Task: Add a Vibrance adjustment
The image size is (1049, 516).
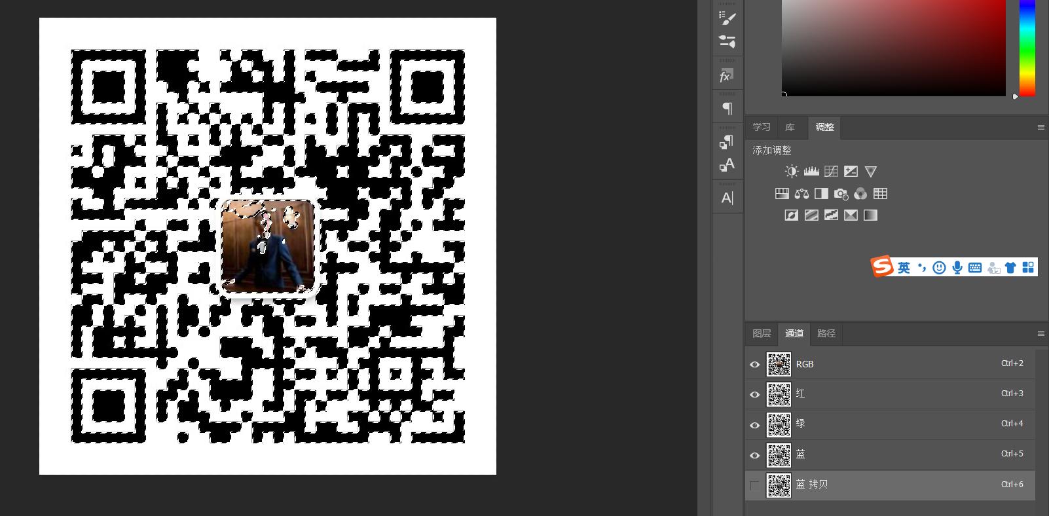Action: (x=870, y=172)
